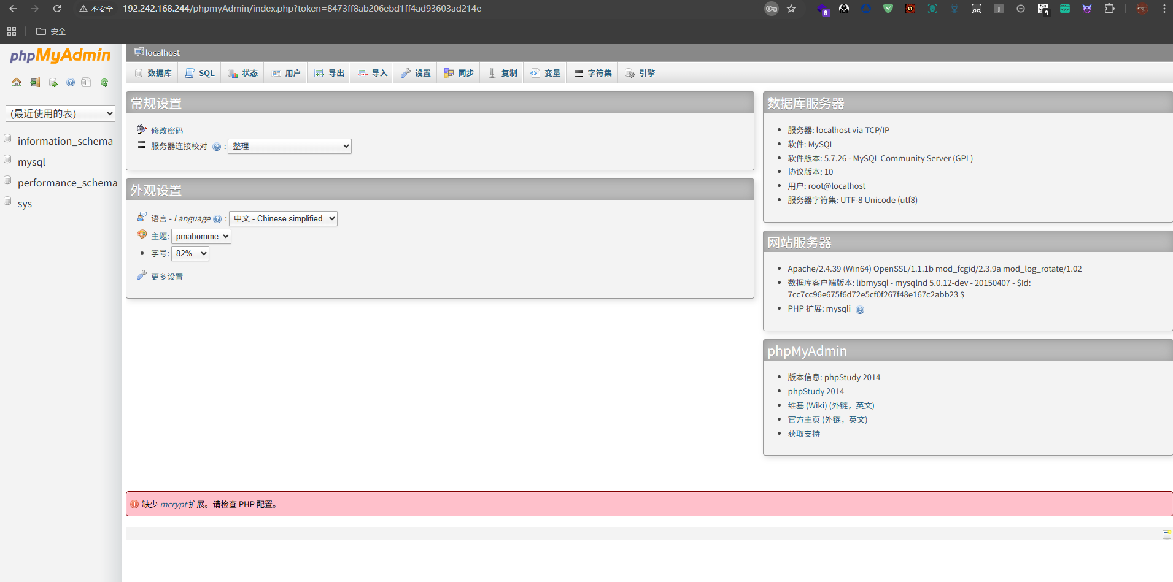
Task: Click help icon next to PHP 扩展 mysqli
Action: coord(860,310)
